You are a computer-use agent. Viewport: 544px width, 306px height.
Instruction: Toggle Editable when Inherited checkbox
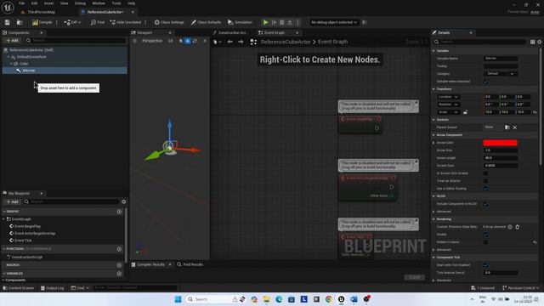click(x=485, y=82)
